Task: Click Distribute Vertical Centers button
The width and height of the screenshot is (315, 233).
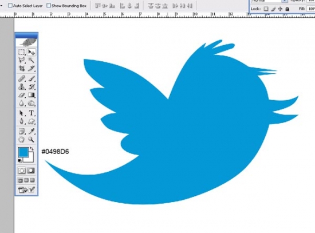Action: pyautogui.click(x=157, y=6)
